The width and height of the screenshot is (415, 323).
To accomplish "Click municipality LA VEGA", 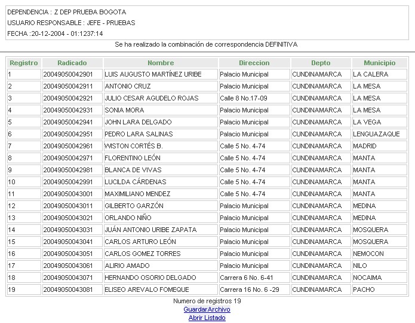I will [367, 122].
